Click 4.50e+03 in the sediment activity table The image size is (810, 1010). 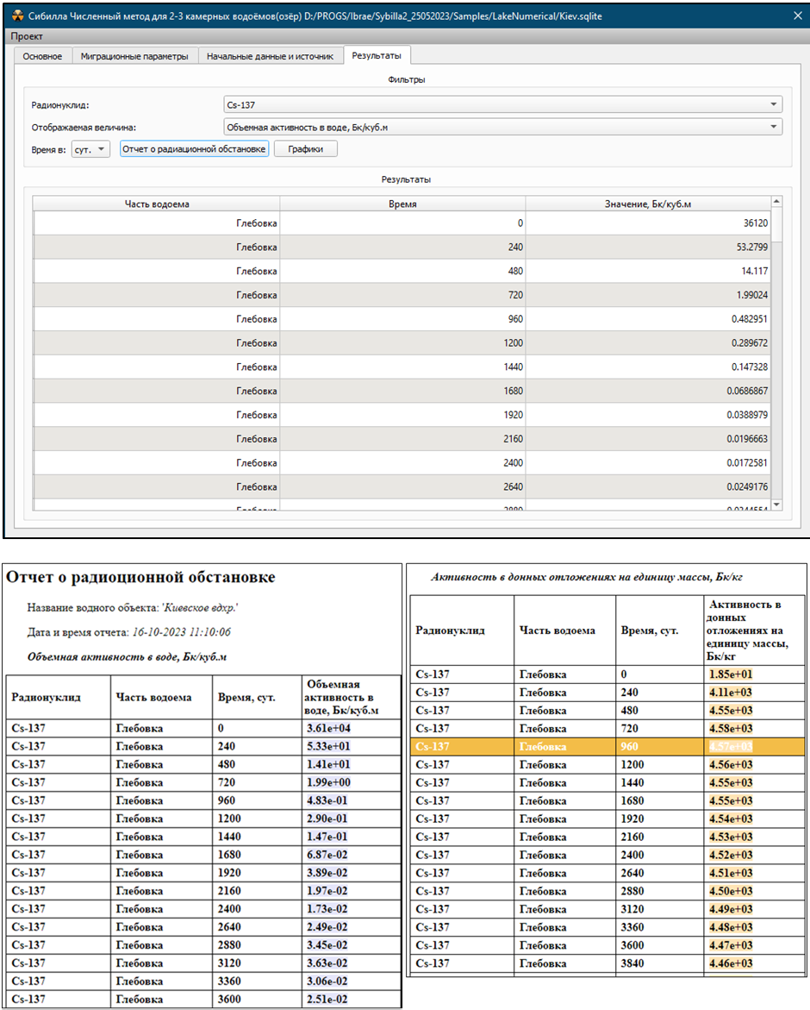[731, 891]
